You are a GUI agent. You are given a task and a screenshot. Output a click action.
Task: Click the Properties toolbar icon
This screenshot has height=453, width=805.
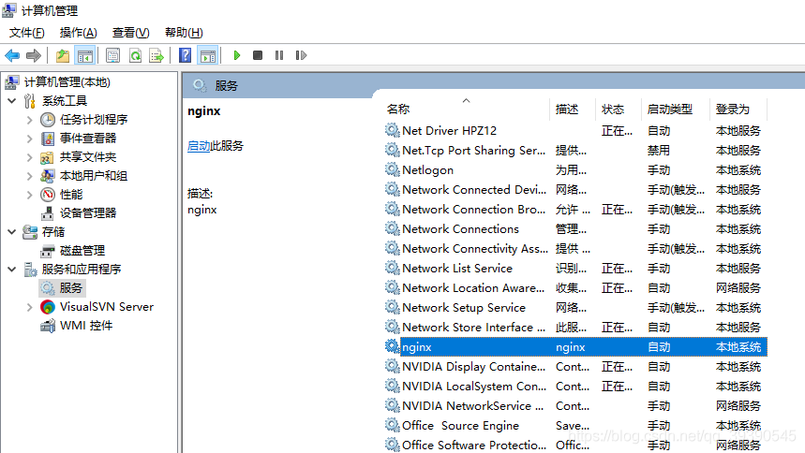click(x=113, y=56)
